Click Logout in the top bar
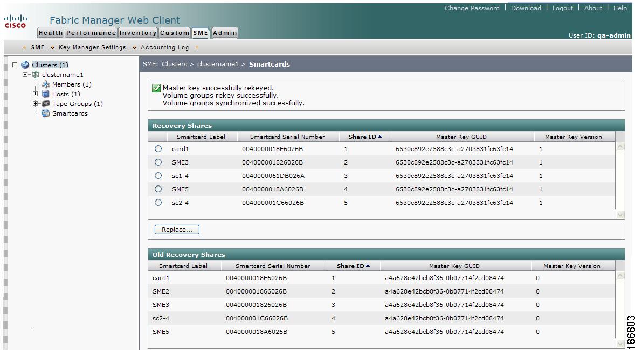 (x=563, y=8)
